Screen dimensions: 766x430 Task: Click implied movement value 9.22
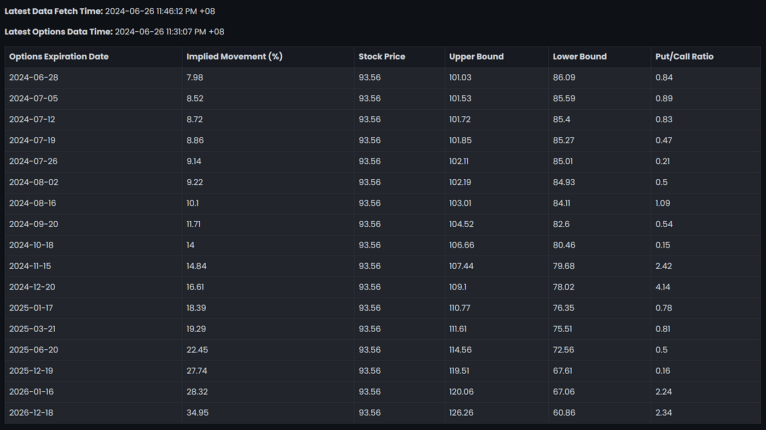[195, 182]
